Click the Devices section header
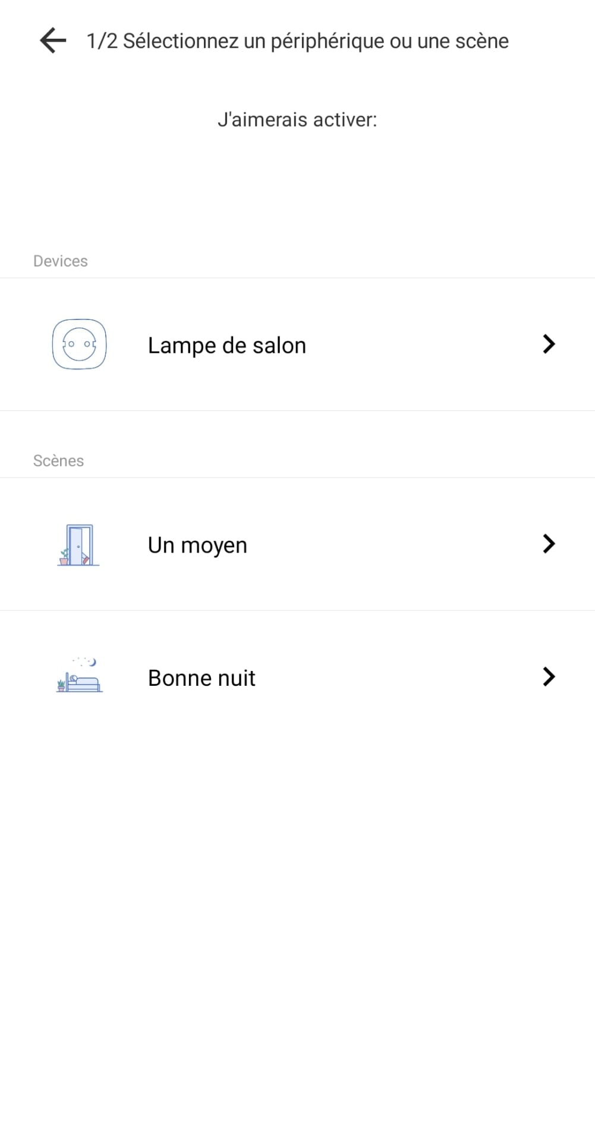Viewport: 595px width, 1142px height. point(61,261)
